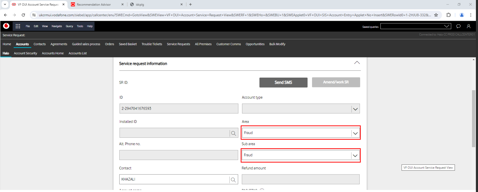Click the Vodafone logo icon
This screenshot has width=478, height=192.
(x=6, y=26)
